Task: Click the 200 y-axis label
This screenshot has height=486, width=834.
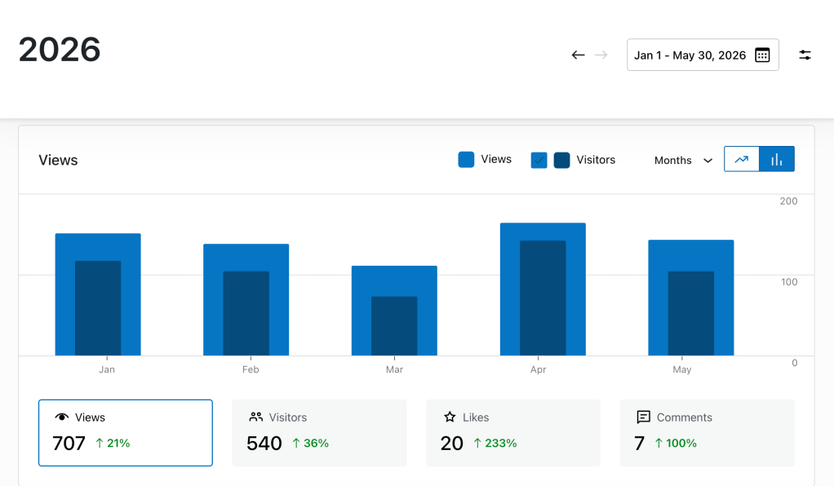Action: coord(789,201)
